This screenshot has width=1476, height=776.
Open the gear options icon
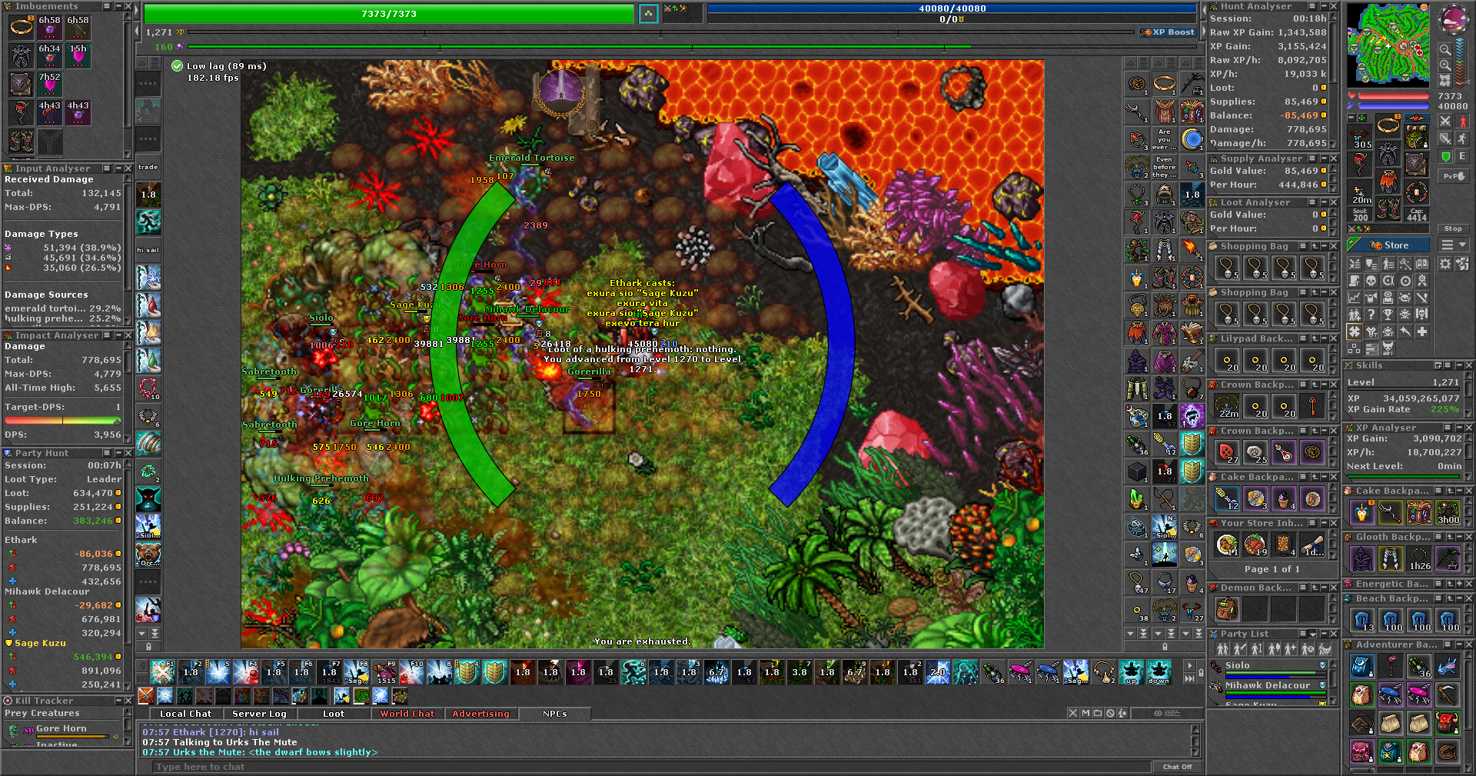[x=1445, y=264]
